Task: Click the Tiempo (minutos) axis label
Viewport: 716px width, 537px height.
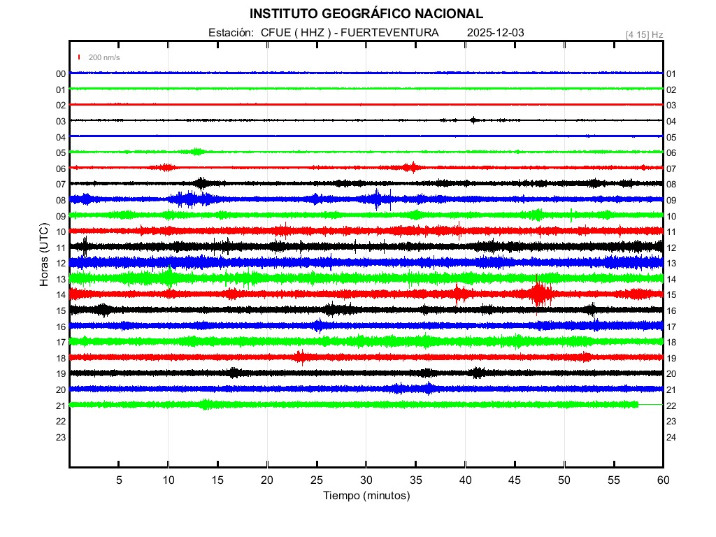Action: [x=366, y=496]
